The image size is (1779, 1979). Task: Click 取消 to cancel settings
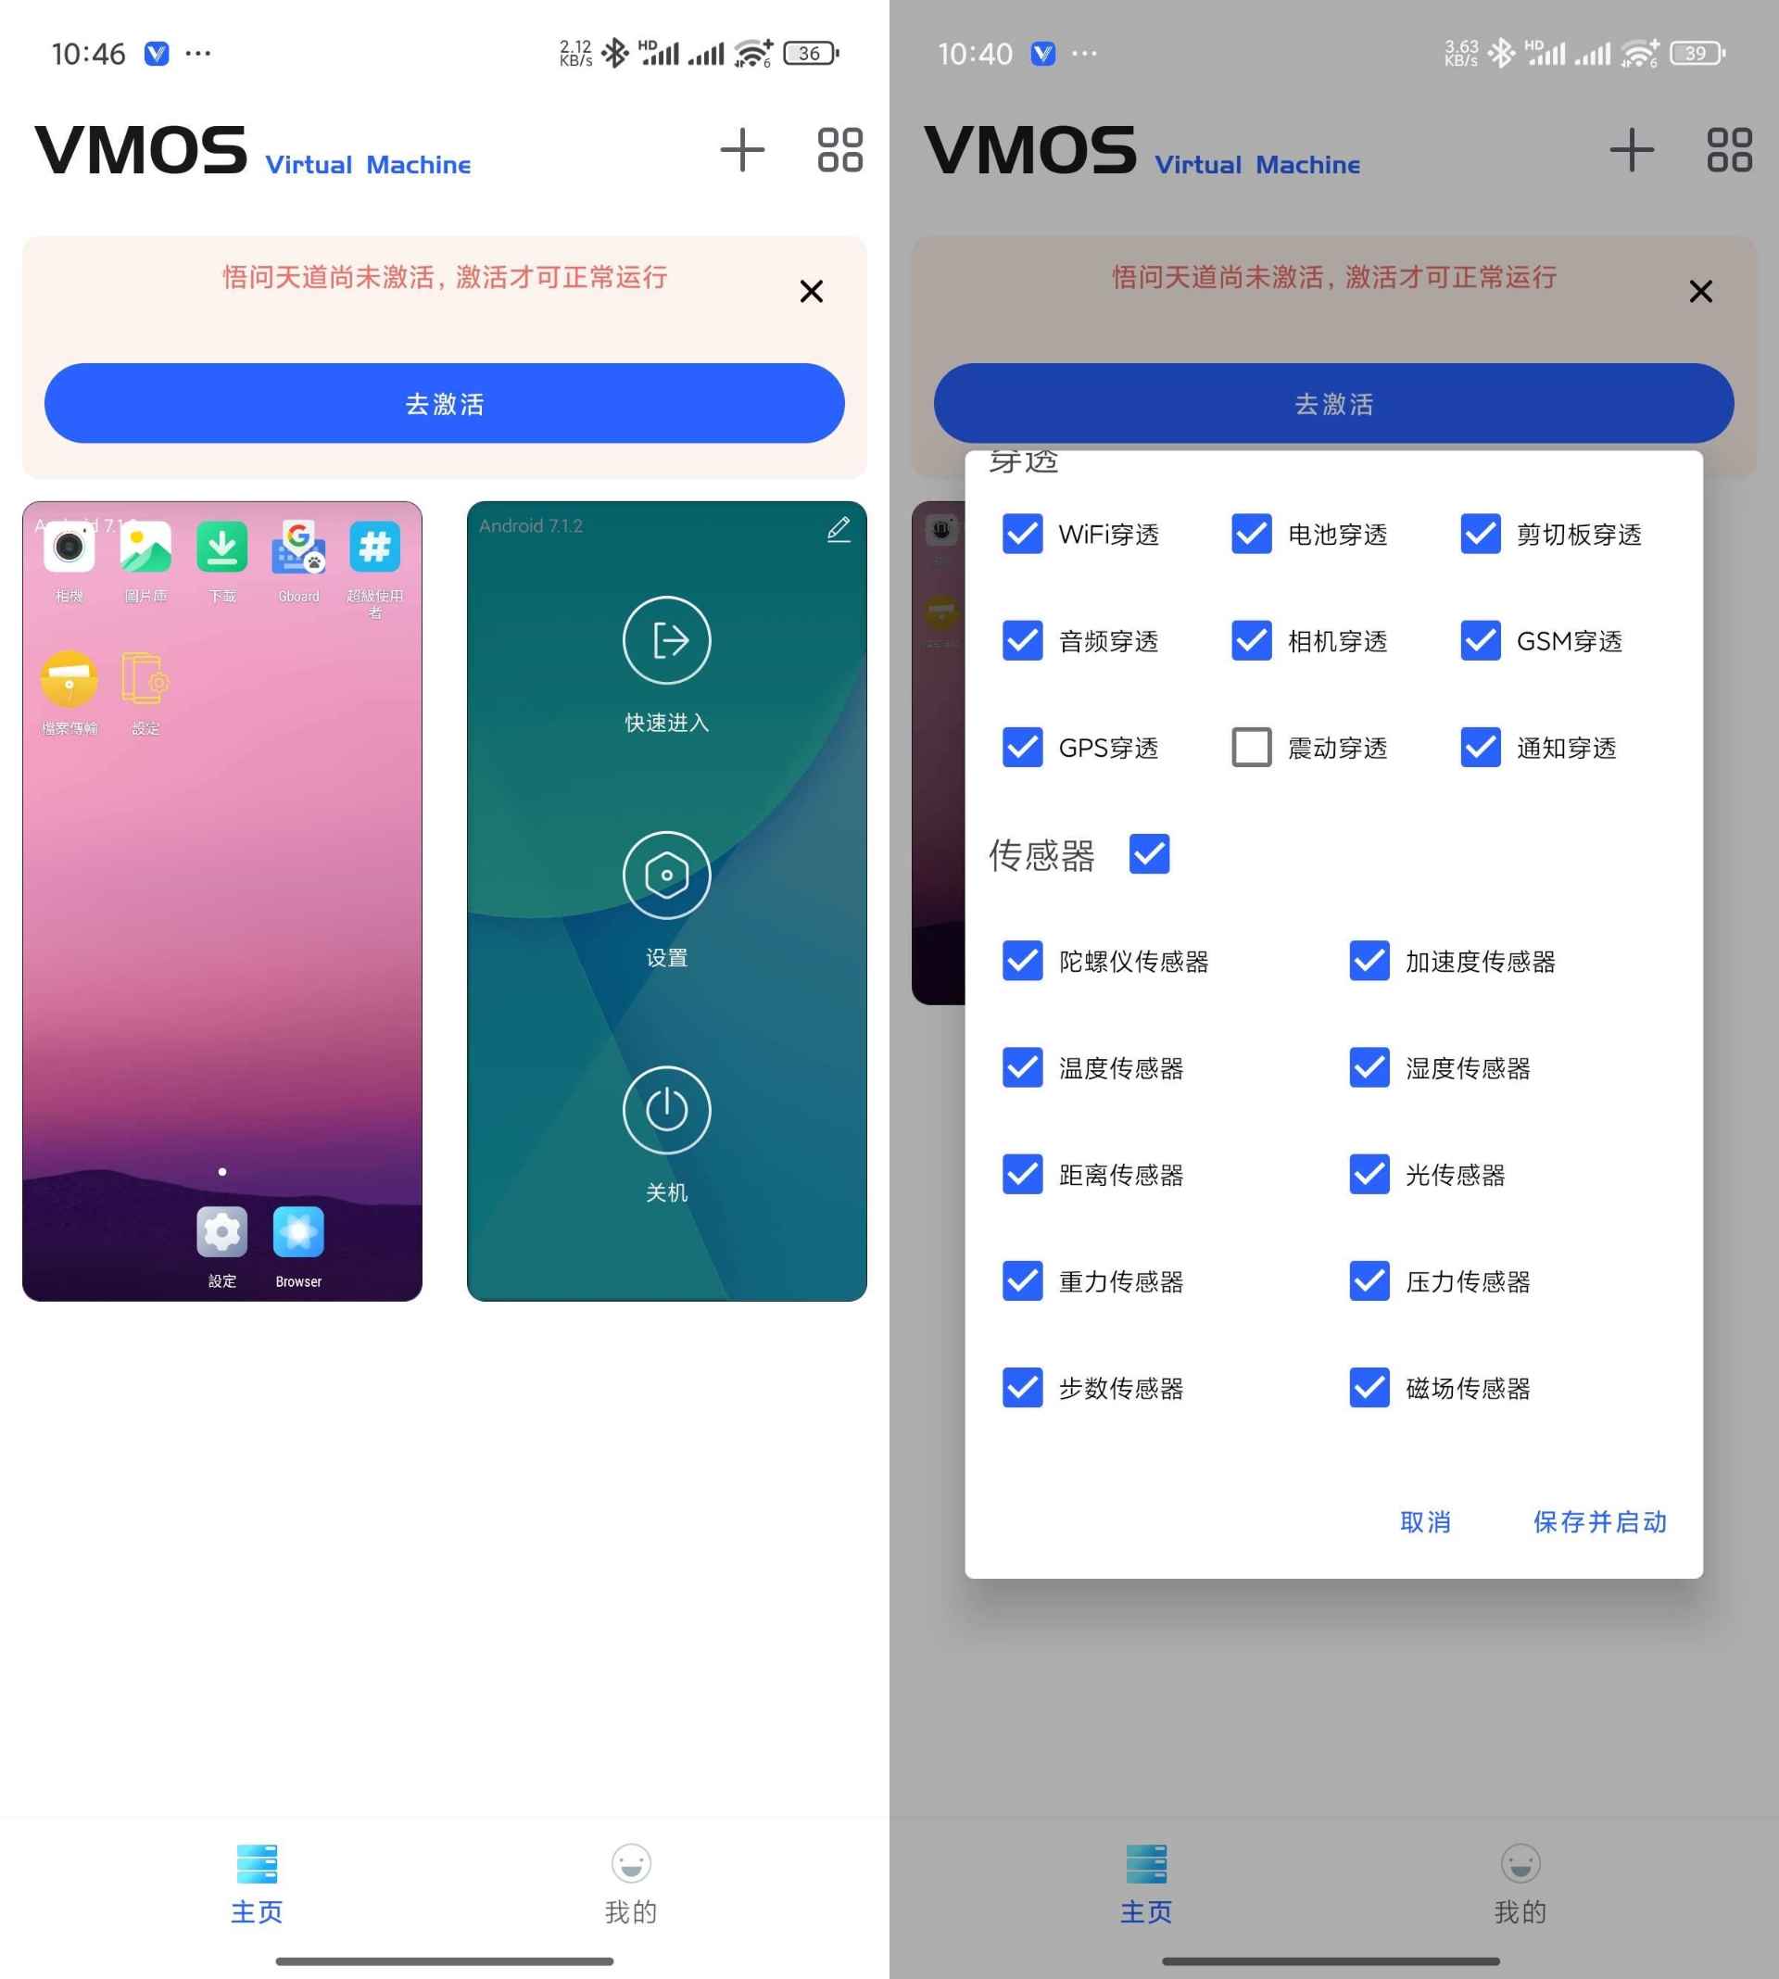tap(1427, 1520)
